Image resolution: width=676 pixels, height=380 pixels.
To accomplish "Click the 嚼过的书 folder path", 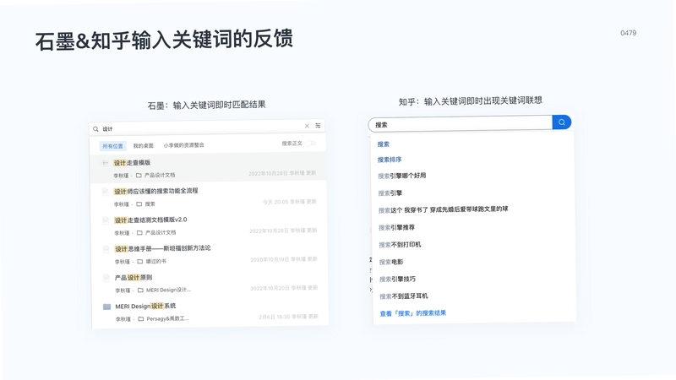I will point(151,261).
